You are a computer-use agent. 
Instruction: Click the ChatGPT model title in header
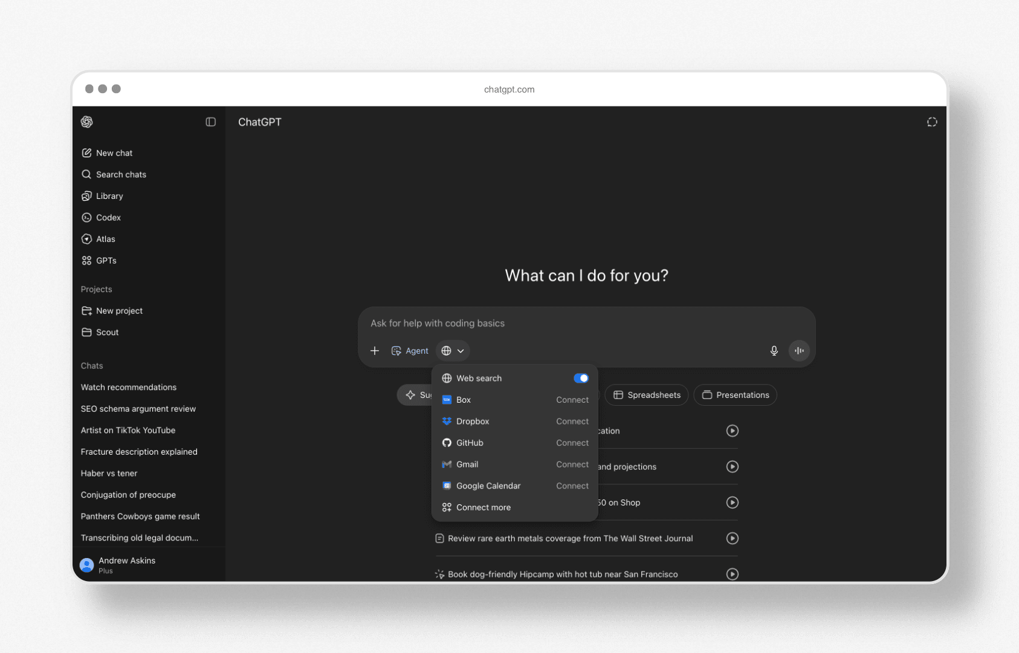(x=260, y=122)
